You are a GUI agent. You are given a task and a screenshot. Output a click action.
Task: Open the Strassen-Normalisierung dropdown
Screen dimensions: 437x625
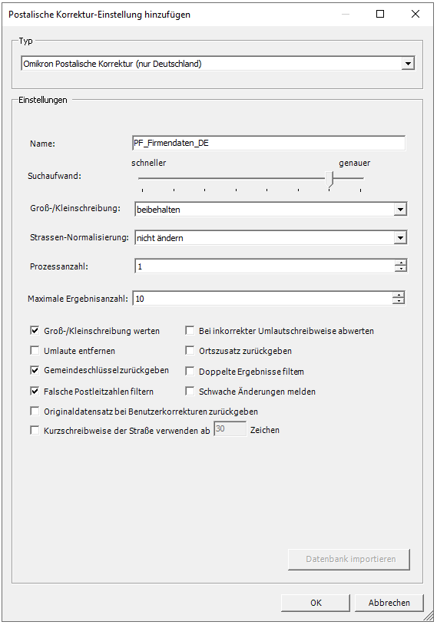[x=400, y=238]
